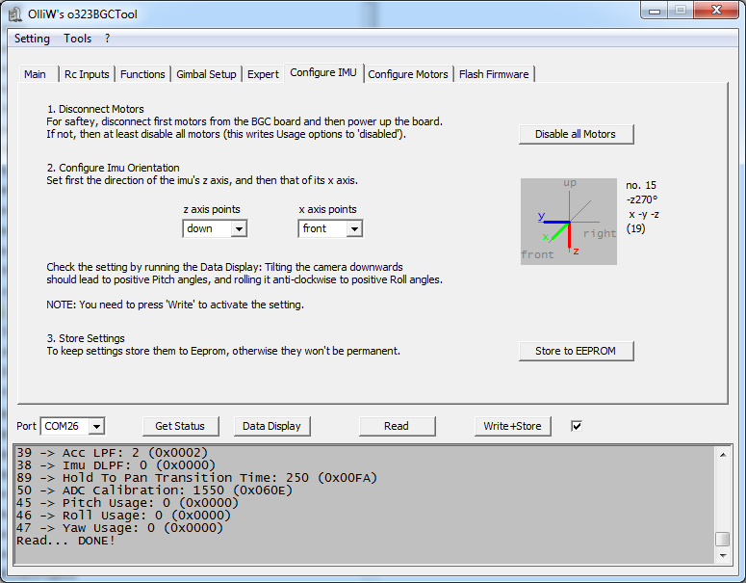Open the COM26 port dropdown
The height and width of the screenshot is (583, 746).
tap(96, 426)
